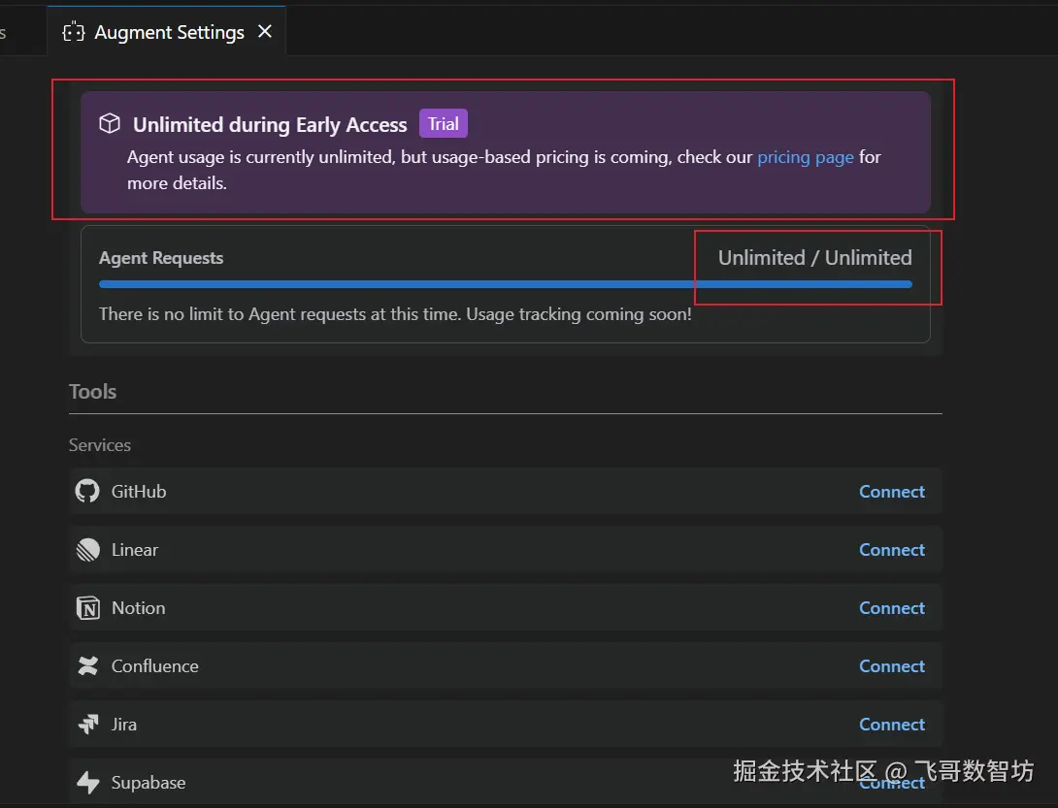Click the Linear service icon

87,550
